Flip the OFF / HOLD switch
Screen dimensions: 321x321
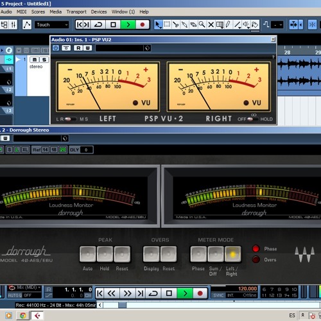point(253,119)
